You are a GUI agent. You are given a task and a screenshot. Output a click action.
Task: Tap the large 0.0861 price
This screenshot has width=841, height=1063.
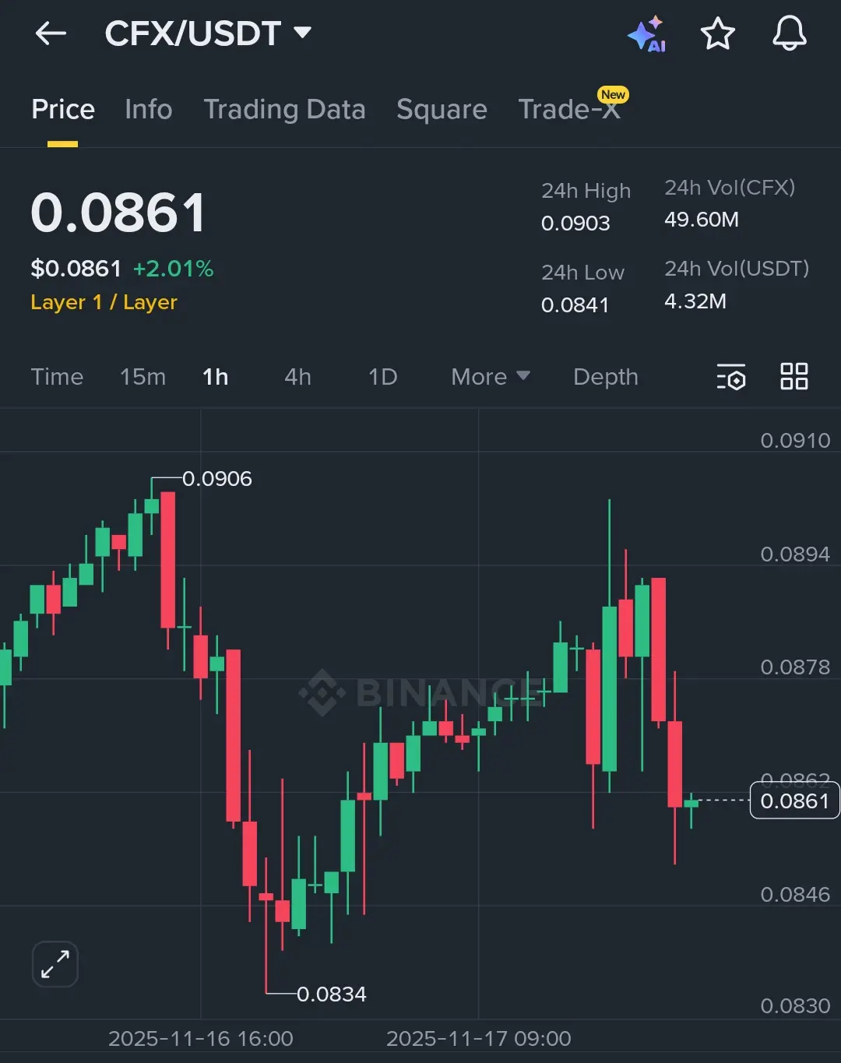(118, 213)
